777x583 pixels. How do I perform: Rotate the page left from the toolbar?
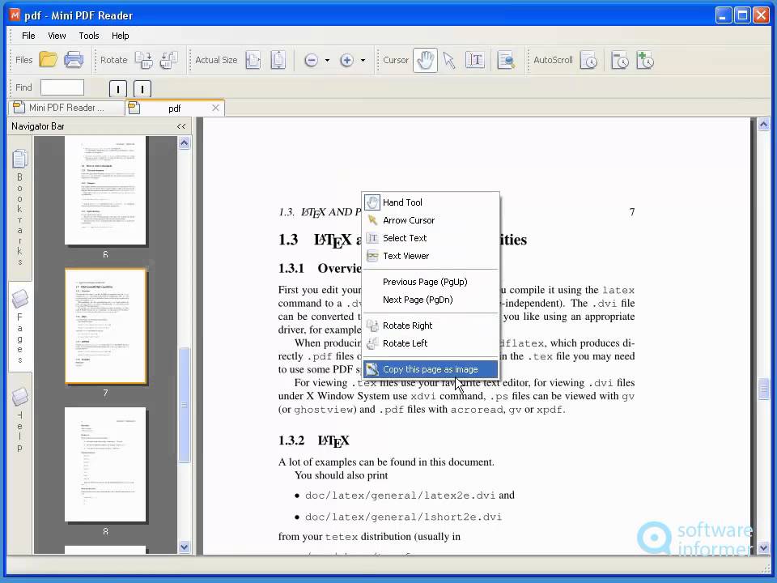tap(169, 60)
